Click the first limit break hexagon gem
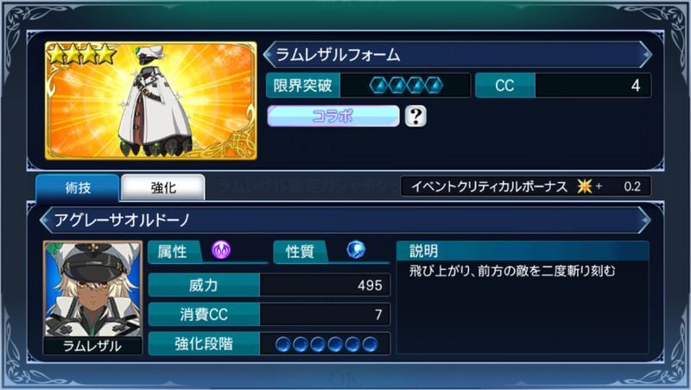Viewport: 691px width, 390px height. click(x=378, y=85)
